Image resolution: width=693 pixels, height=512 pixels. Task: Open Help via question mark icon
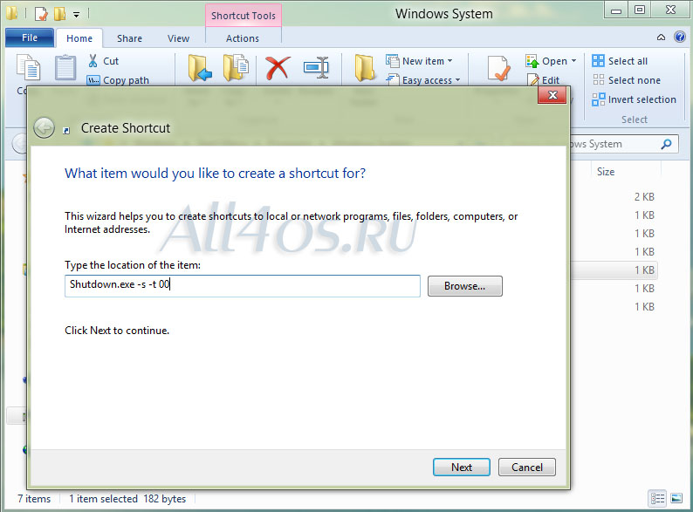click(680, 37)
